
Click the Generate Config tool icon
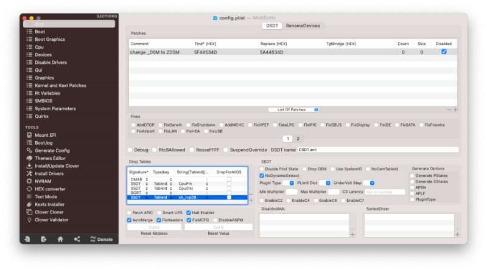coord(29,151)
